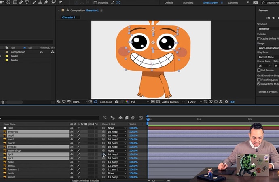The image size is (279, 182).
Task: Select the Roto Brush tool
Action: pos(53,2)
